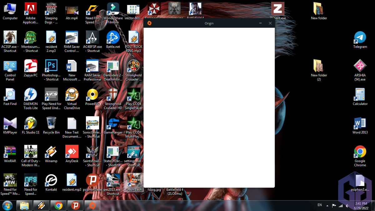Launch GameRanger desktop shortcut
The height and width of the screenshot is (211, 375).
pos(113,125)
